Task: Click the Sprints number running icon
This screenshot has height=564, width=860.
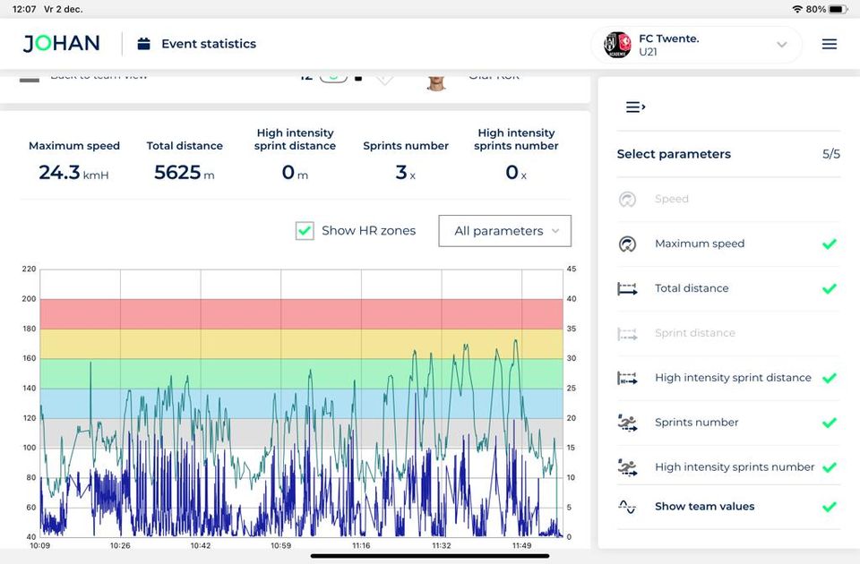Action: click(x=627, y=423)
